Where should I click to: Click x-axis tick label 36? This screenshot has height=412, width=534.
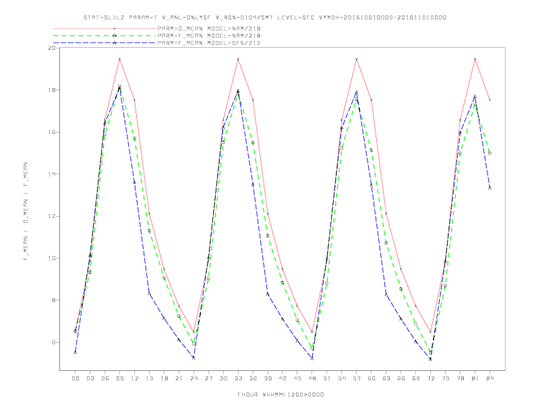[x=253, y=378]
